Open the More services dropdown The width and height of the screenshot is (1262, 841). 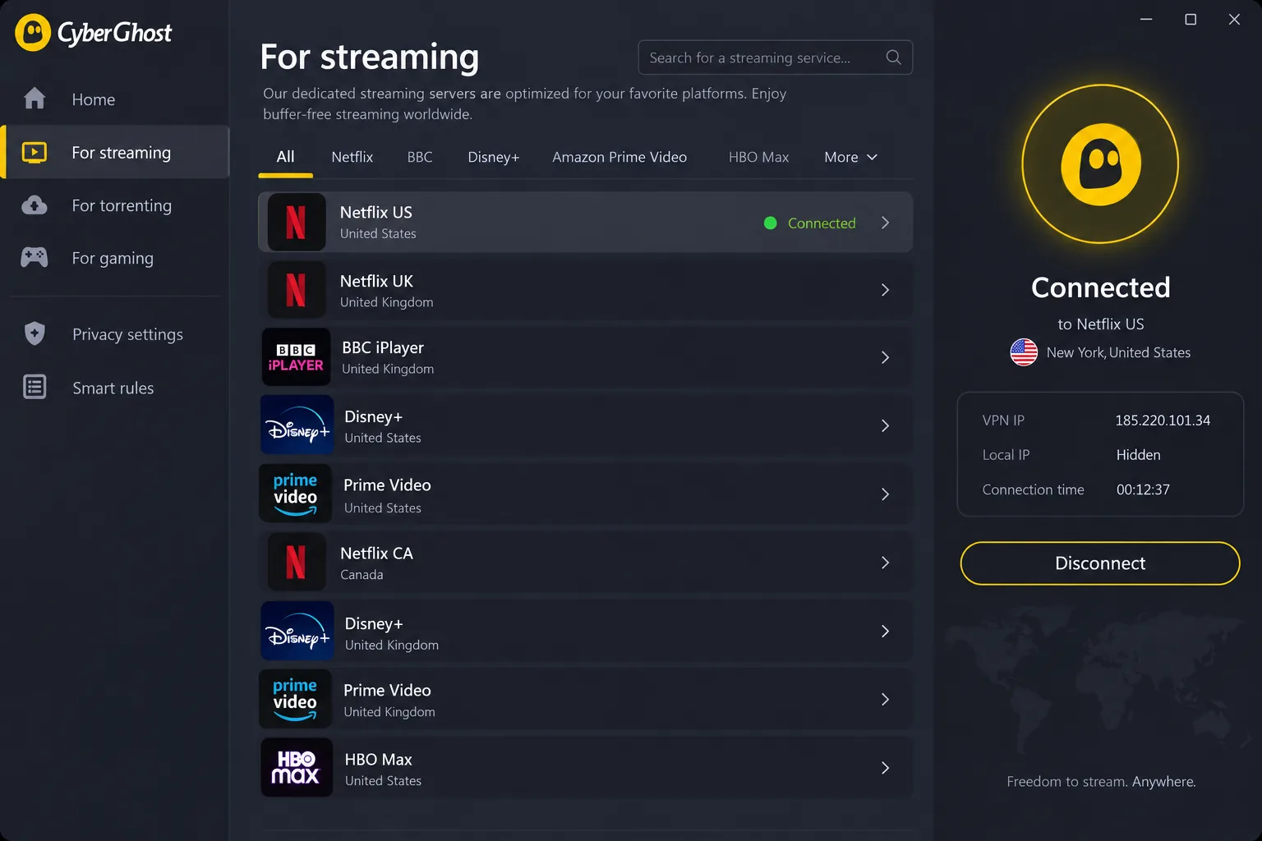click(x=851, y=157)
